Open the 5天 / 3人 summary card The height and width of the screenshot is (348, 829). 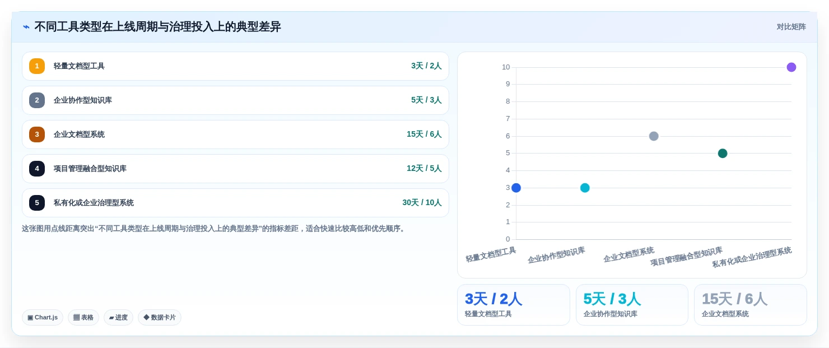632,305
